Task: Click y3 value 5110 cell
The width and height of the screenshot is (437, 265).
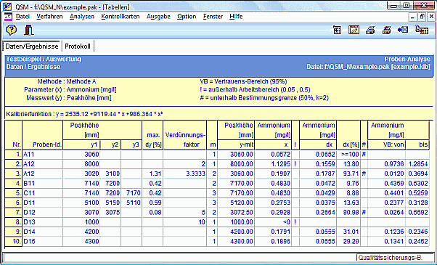Action: click(131, 203)
